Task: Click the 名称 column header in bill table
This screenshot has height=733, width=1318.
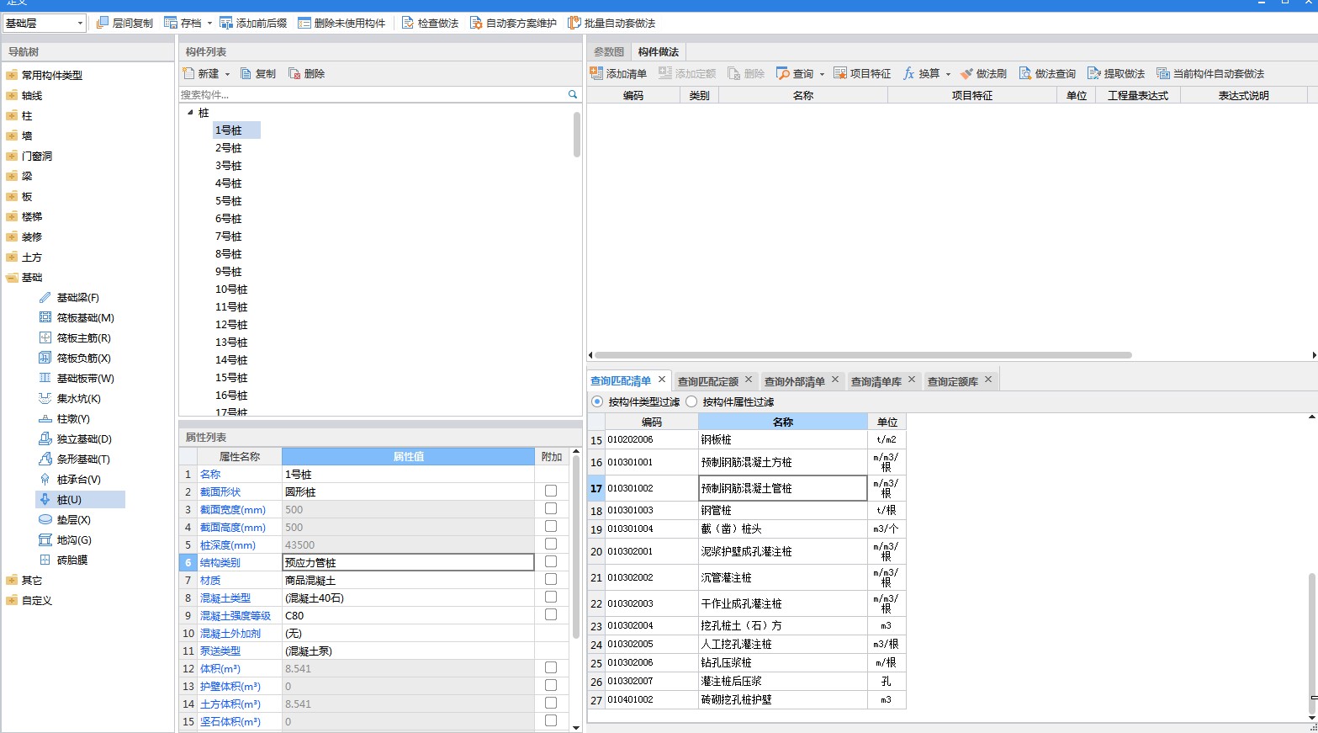Action: pos(783,422)
